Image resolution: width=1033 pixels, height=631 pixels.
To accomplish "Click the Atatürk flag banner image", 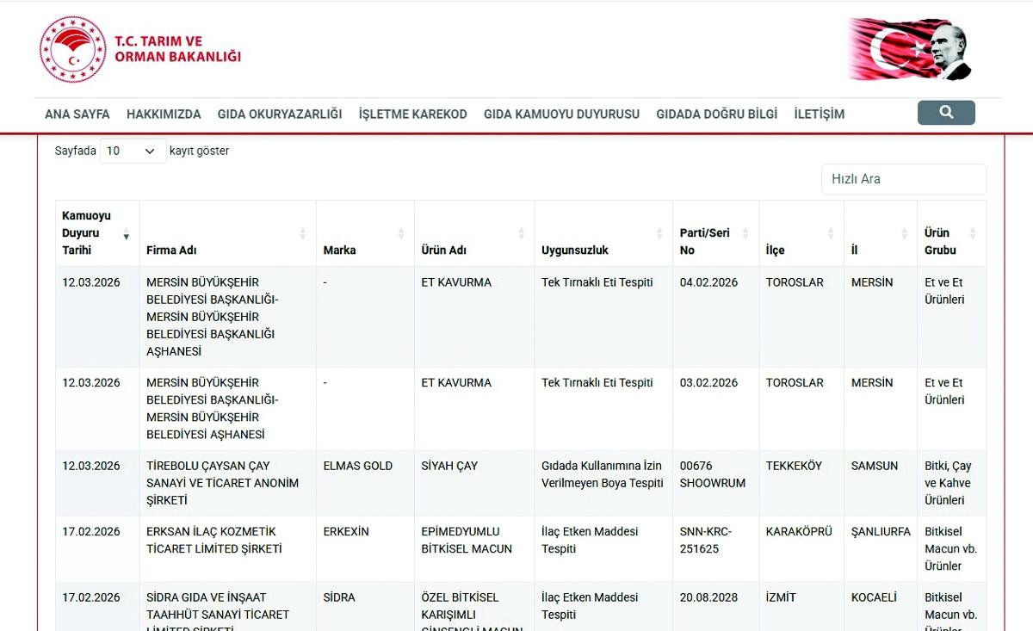I will pos(910,49).
